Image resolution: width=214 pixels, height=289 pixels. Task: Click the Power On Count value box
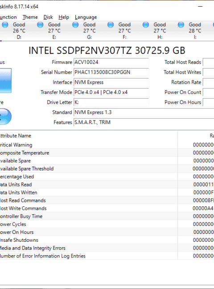[x=209, y=92]
